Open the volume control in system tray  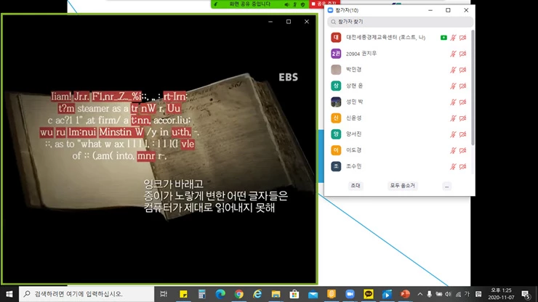click(448, 294)
